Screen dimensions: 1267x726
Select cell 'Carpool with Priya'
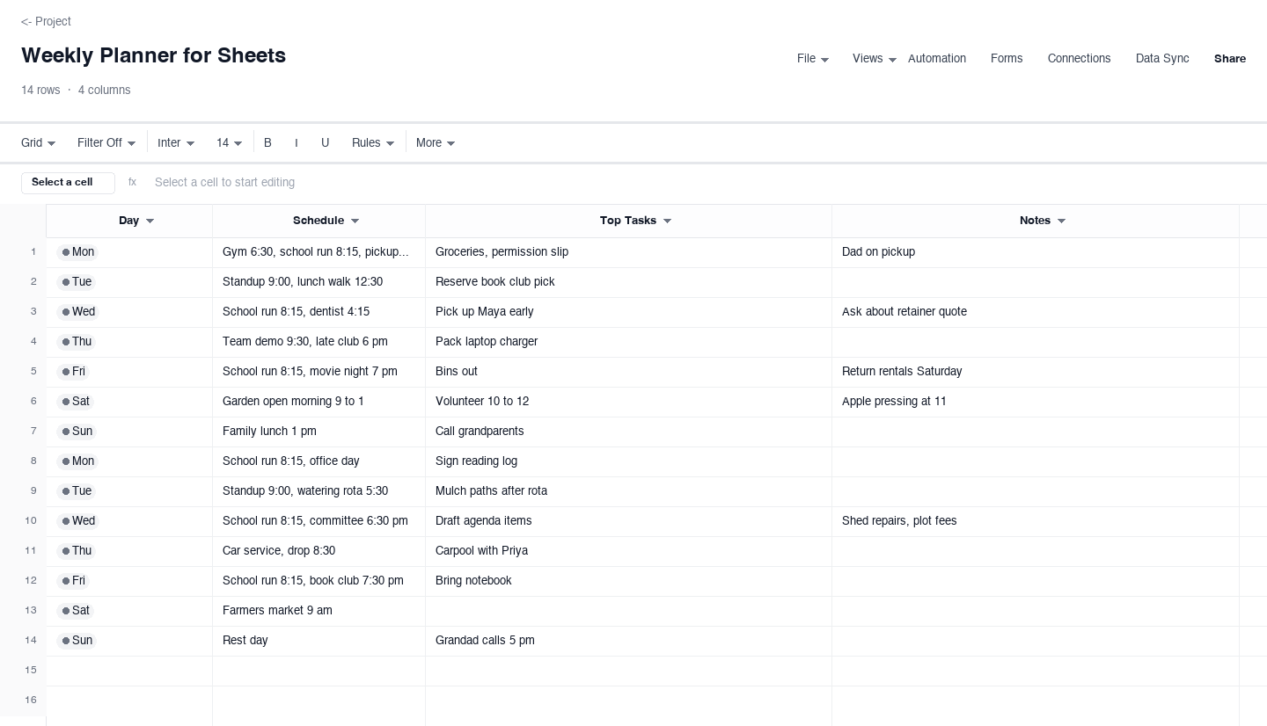(628, 551)
